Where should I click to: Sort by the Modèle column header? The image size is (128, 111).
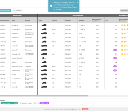(81, 20)
